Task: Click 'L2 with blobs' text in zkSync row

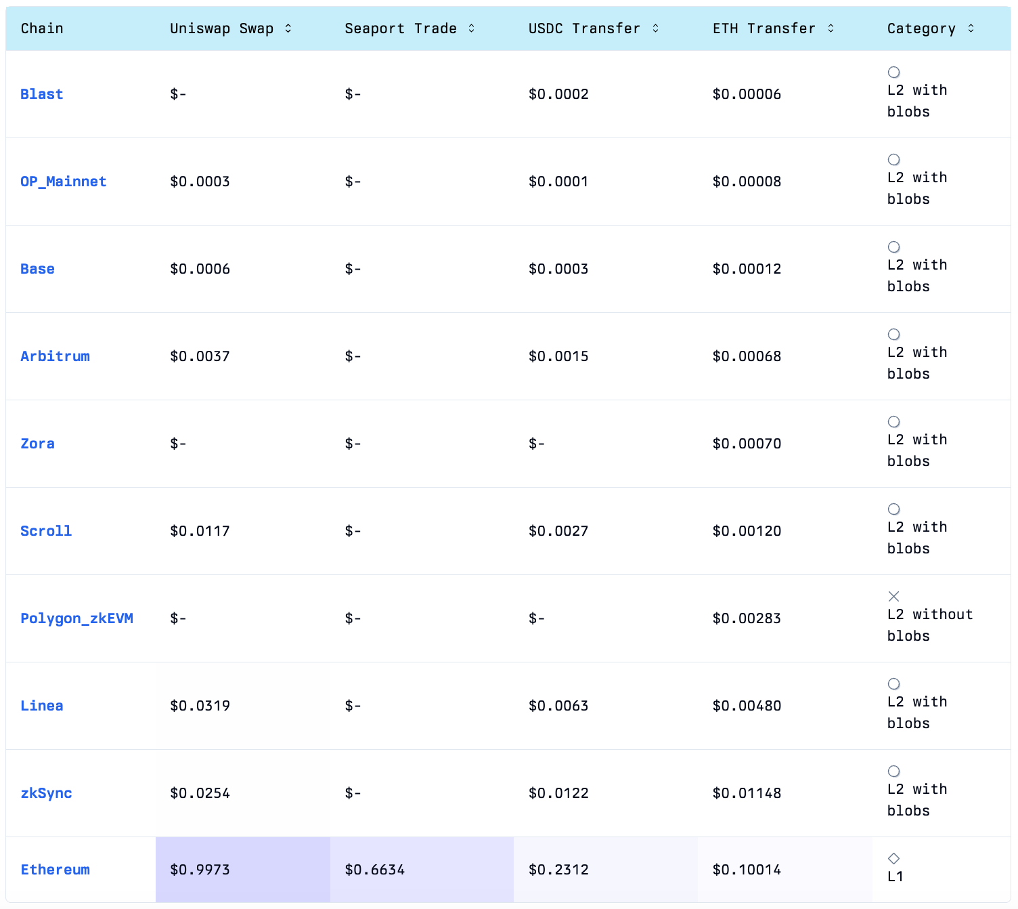Action: click(x=917, y=800)
